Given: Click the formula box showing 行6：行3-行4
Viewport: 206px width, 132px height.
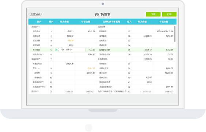Looking at the screenshot, I should (72, 49).
